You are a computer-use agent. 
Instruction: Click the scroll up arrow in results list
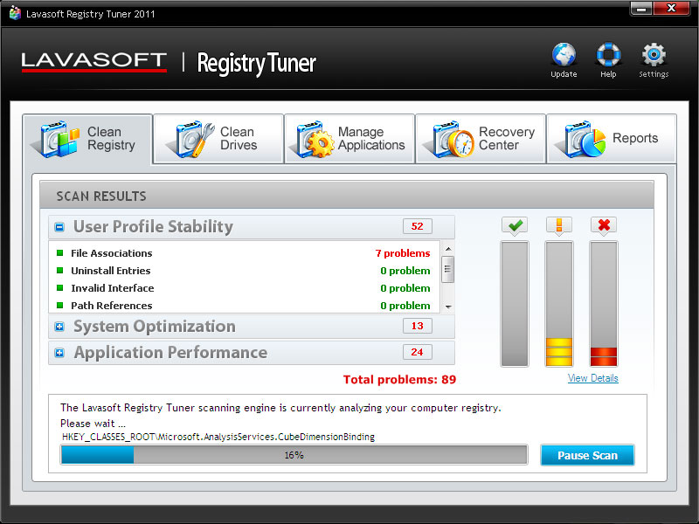tap(448, 249)
